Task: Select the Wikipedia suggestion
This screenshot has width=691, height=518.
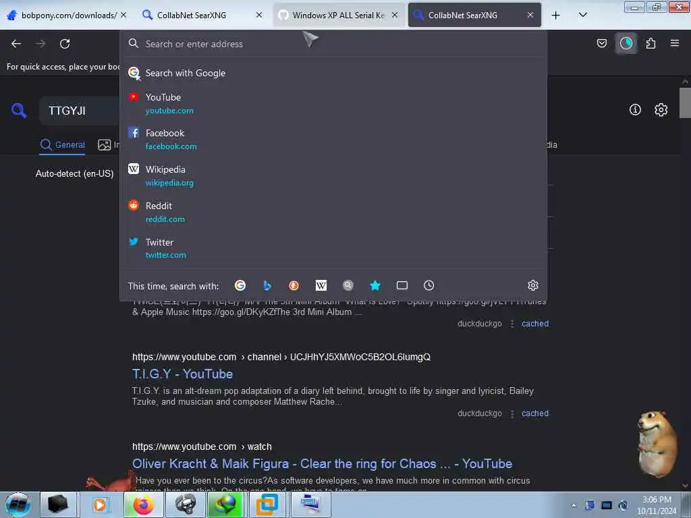Action: click(x=333, y=176)
